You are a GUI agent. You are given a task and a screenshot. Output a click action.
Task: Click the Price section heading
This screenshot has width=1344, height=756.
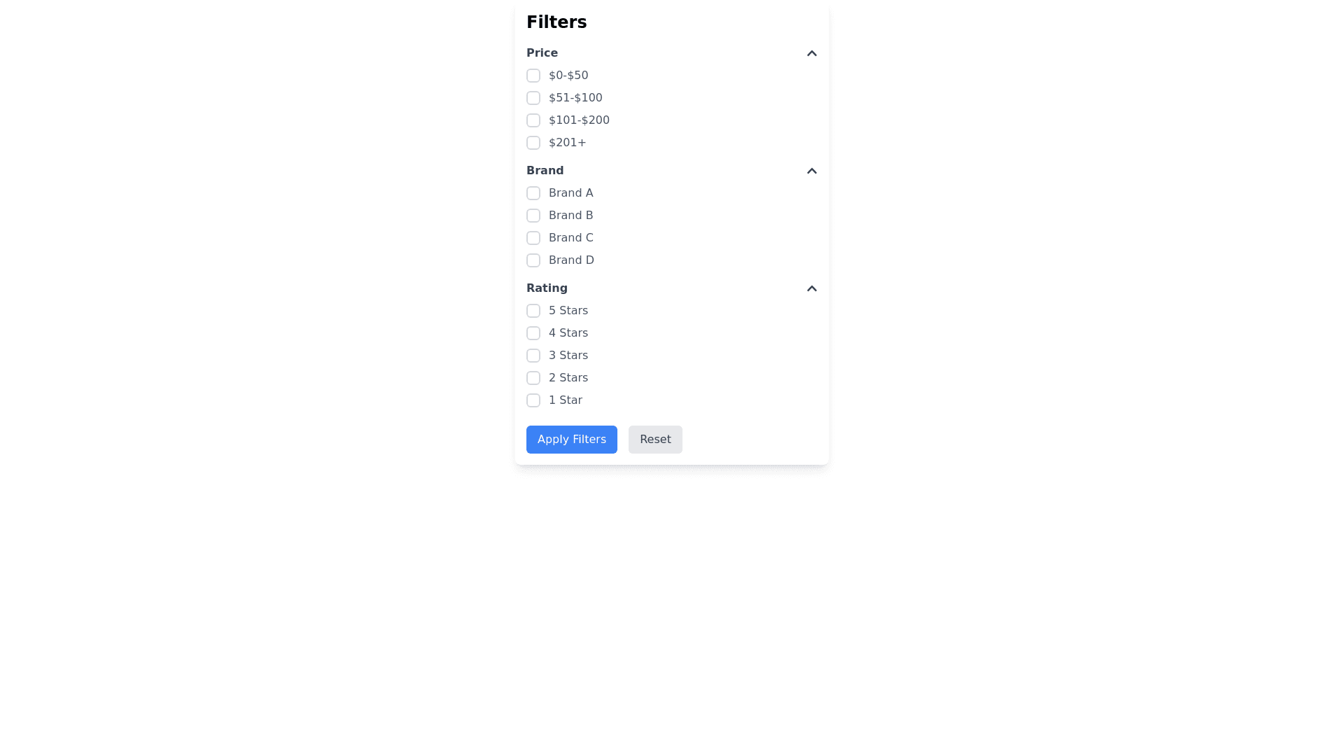point(542,53)
